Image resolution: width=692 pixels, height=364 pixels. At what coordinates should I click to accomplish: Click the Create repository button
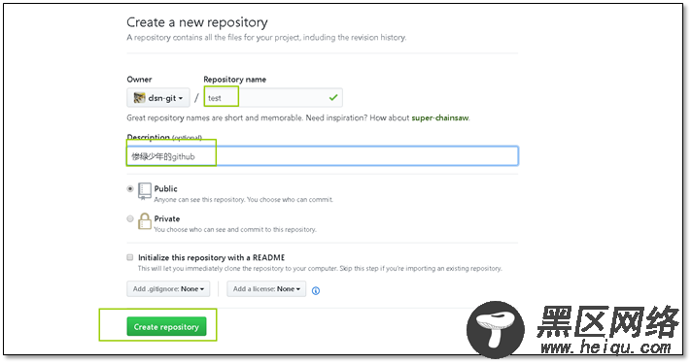[x=166, y=326]
